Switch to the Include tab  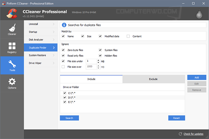(91, 79)
